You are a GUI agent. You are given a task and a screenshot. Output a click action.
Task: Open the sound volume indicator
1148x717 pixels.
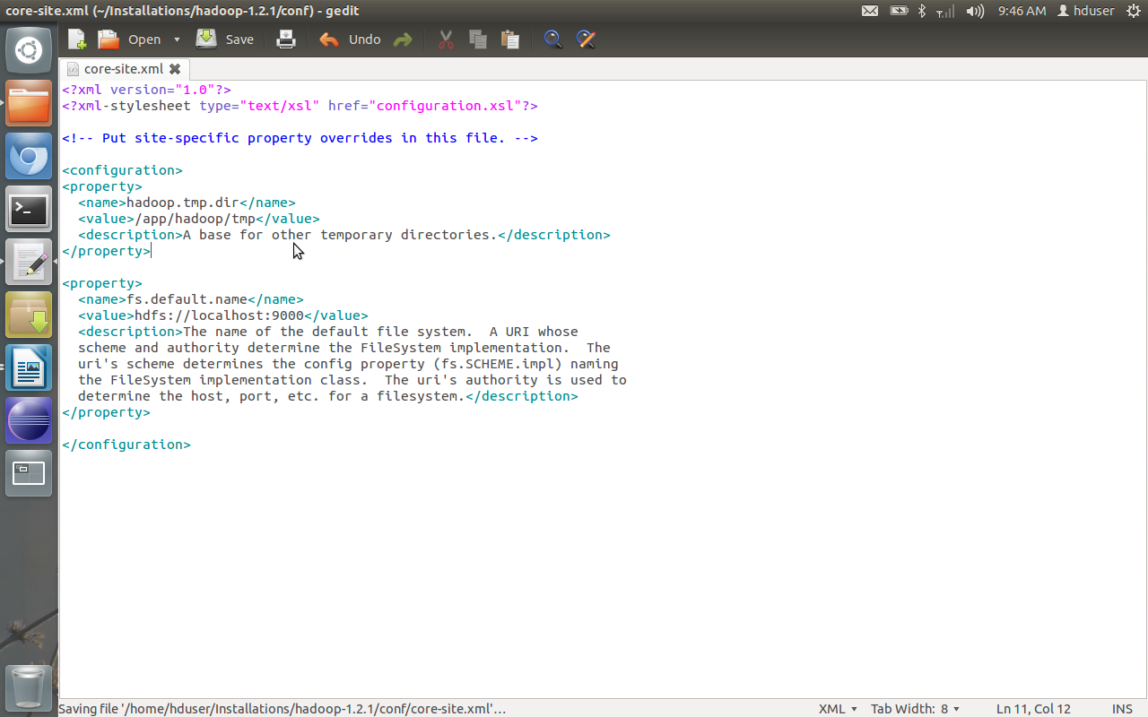pos(976,11)
